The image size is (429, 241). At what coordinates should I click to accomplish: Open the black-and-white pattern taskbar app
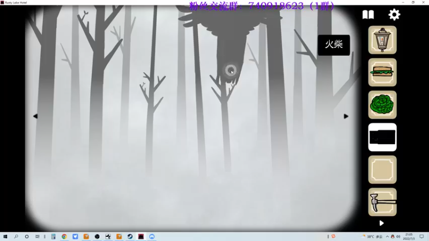tap(108, 236)
